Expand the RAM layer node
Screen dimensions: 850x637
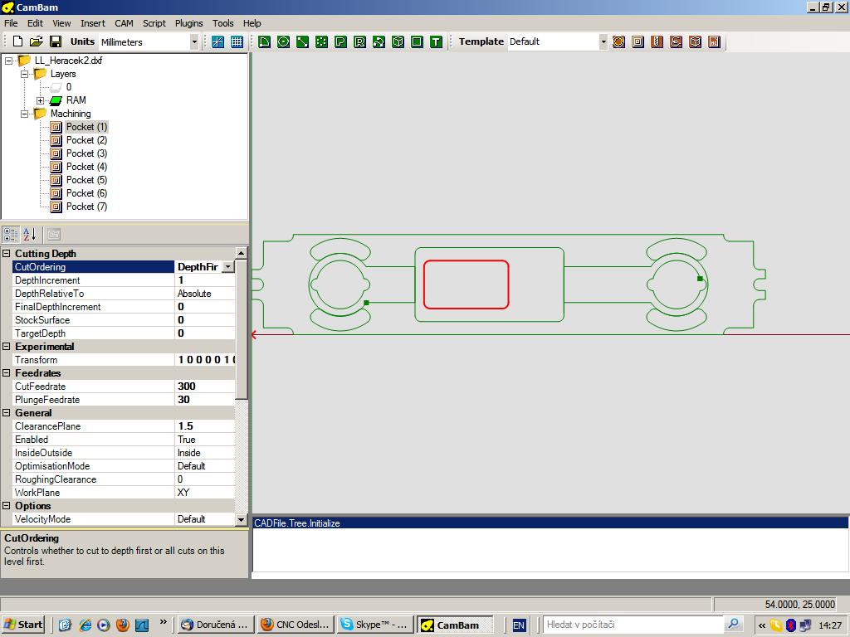pos(40,100)
